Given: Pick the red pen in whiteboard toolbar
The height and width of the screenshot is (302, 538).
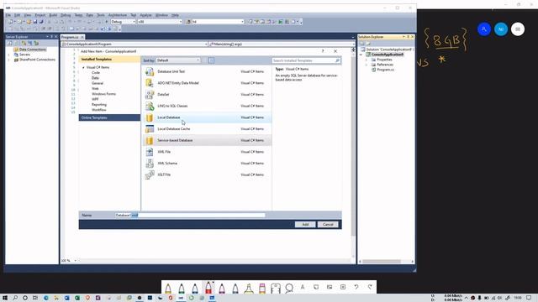Looking at the screenshot, I should point(208,287).
